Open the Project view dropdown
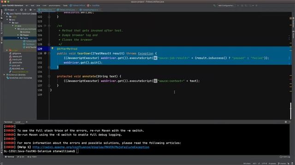The height and width of the screenshot is (165, 295). tap(11, 10)
